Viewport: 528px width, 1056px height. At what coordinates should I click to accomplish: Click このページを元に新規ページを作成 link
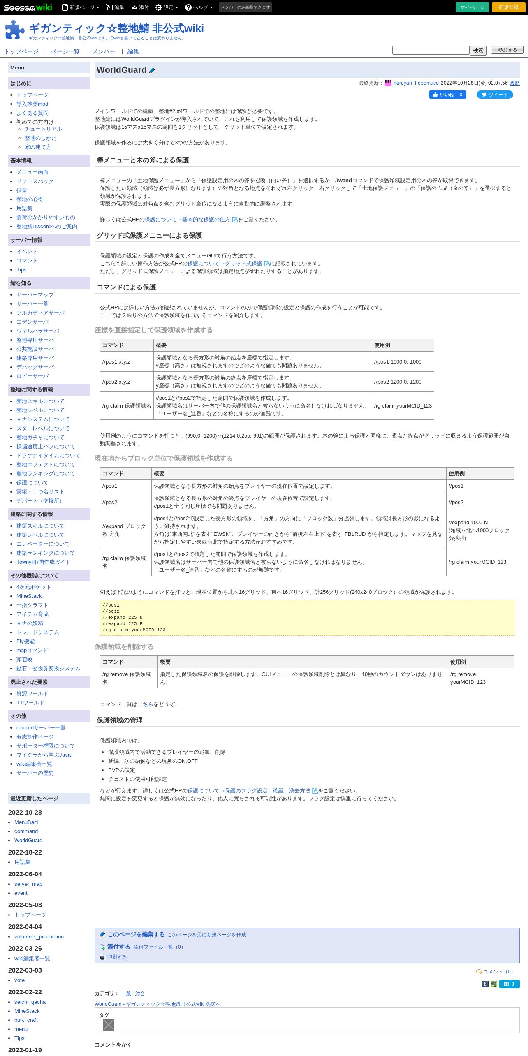point(207,935)
